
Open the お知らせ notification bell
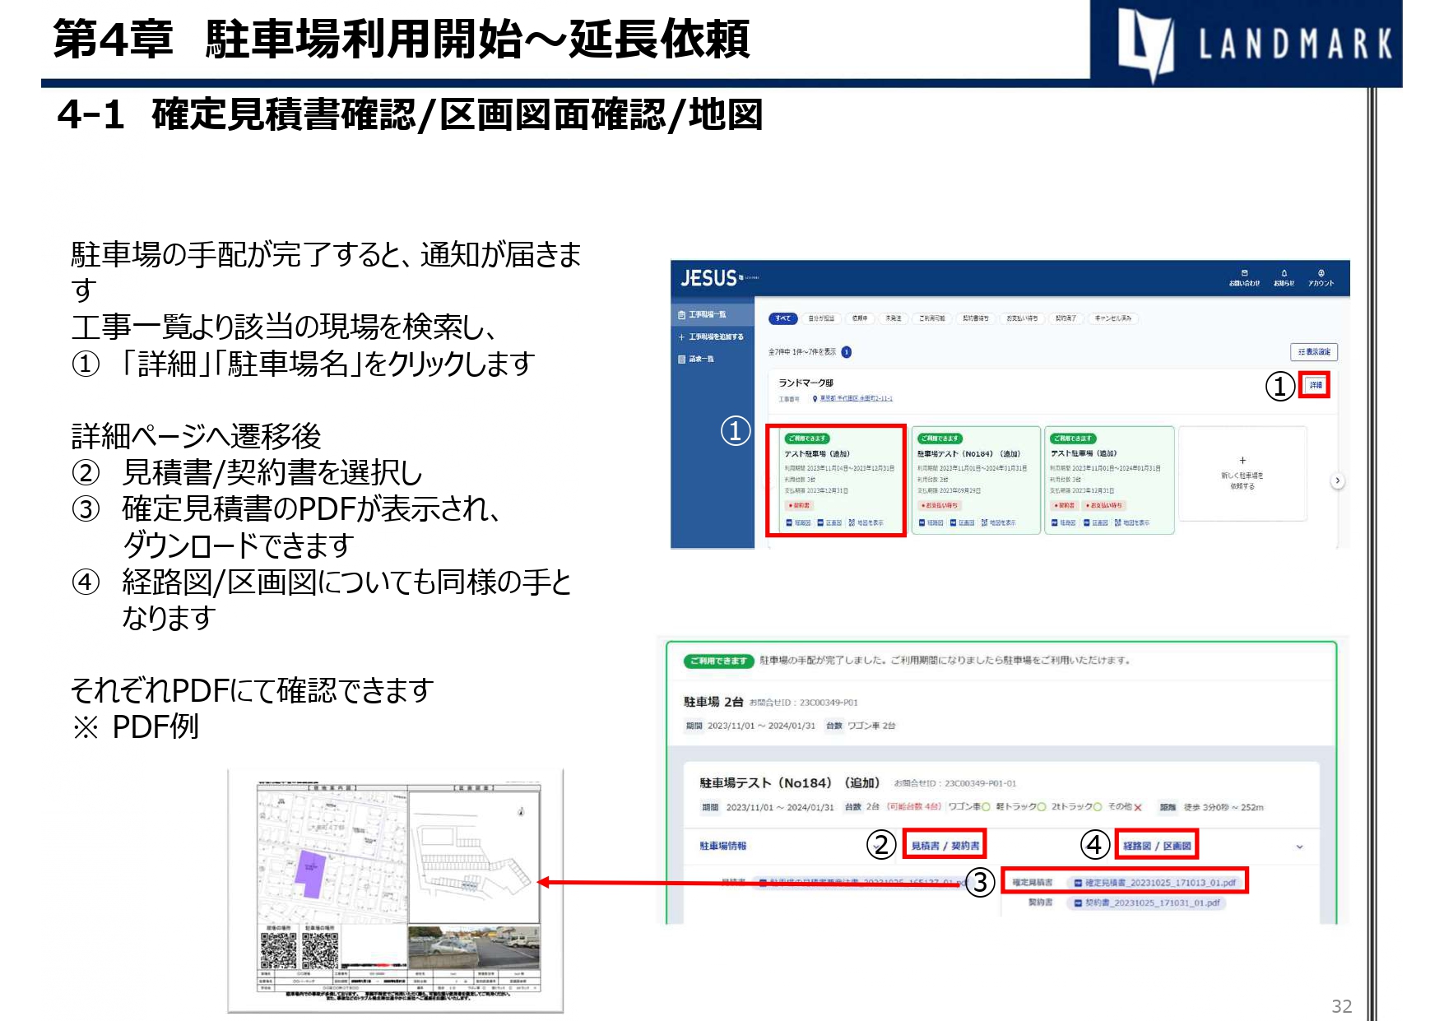1284,277
